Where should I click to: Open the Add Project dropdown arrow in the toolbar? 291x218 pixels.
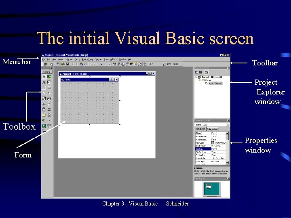coord(48,64)
